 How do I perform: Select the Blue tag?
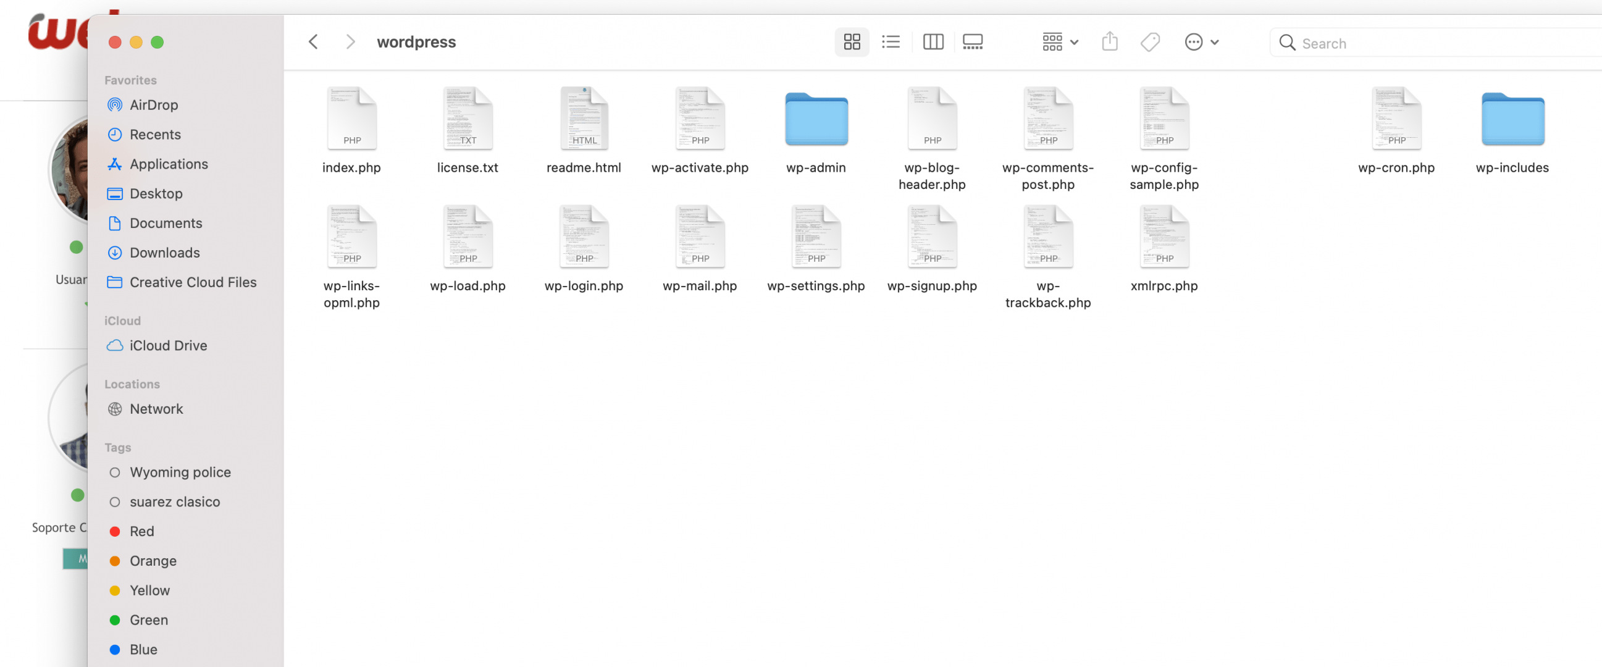[187, 650]
